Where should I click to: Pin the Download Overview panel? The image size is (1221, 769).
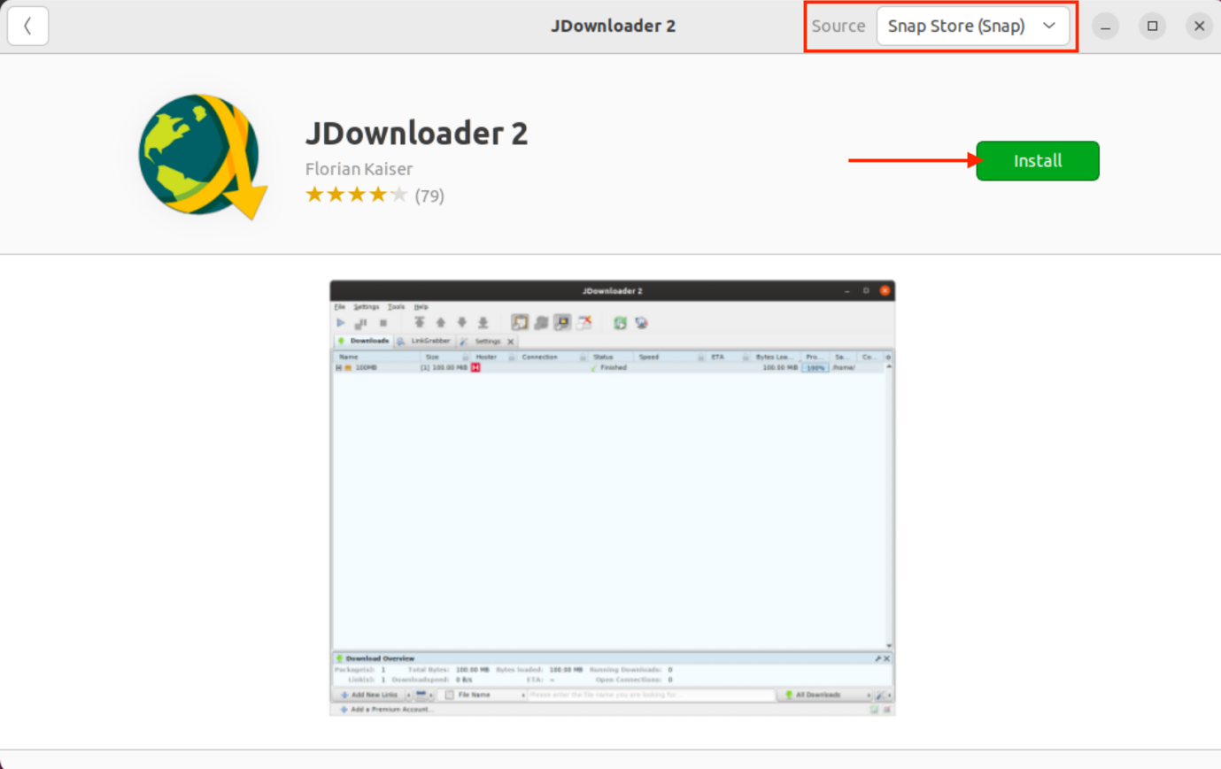point(880,660)
